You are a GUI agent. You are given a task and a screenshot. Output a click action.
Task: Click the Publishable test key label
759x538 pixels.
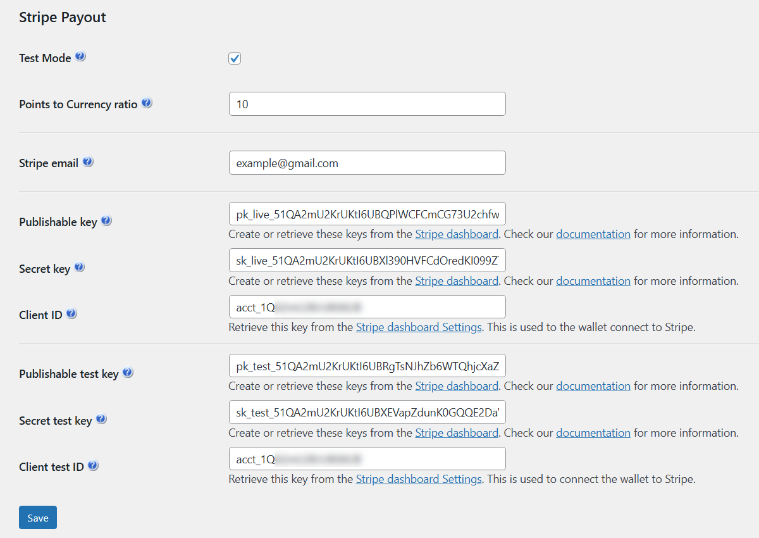[69, 374]
